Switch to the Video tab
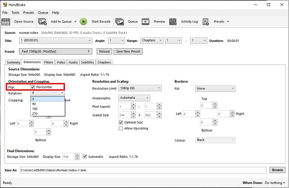 (x=61, y=62)
